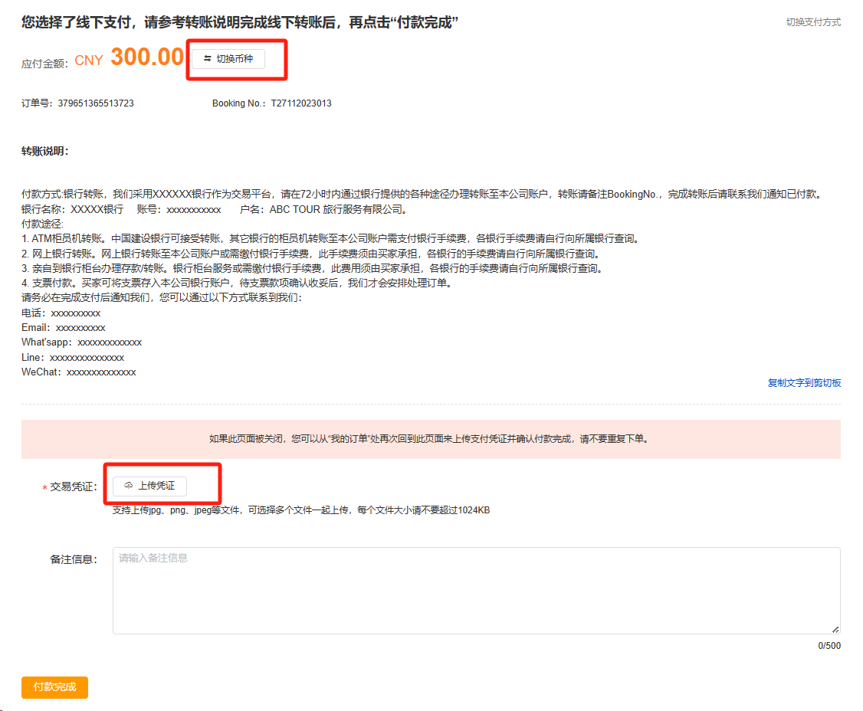Click the pink notice banner about 我的订单

click(x=431, y=439)
